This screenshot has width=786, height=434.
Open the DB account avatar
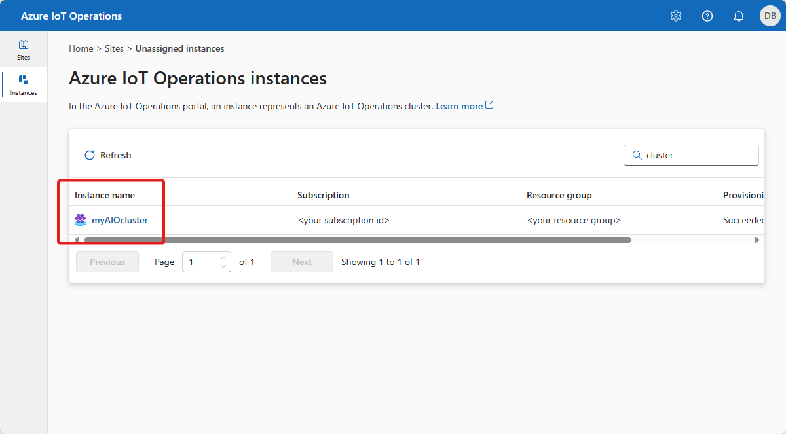click(770, 15)
